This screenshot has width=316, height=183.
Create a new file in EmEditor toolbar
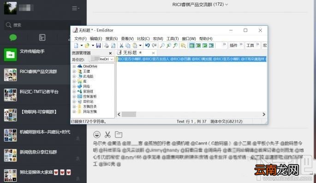click(x=76, y=46)
